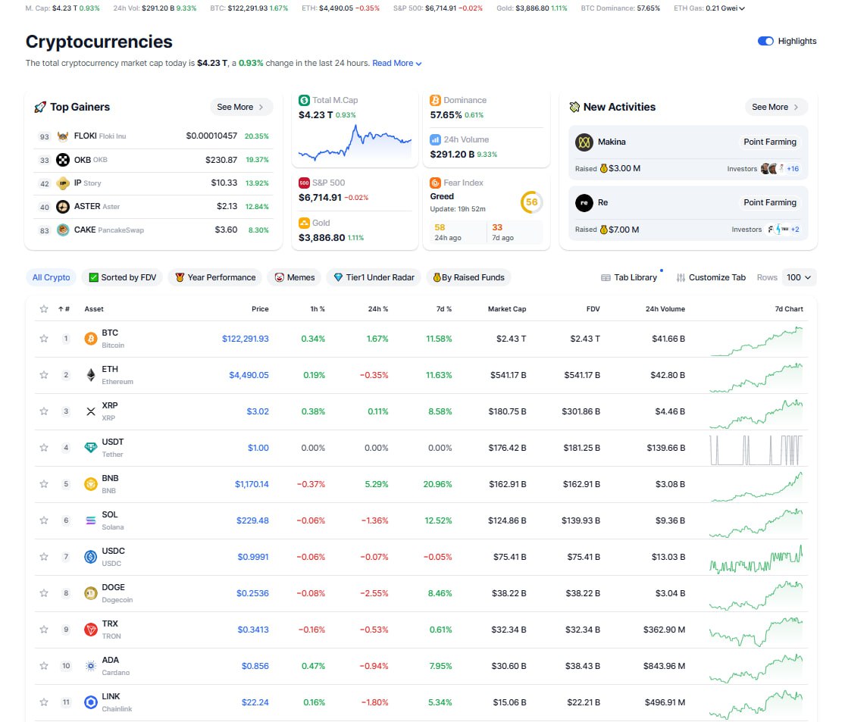Toggle the Highlights switch
Viewport: 845px width, 722px height.
click(765, 41)
